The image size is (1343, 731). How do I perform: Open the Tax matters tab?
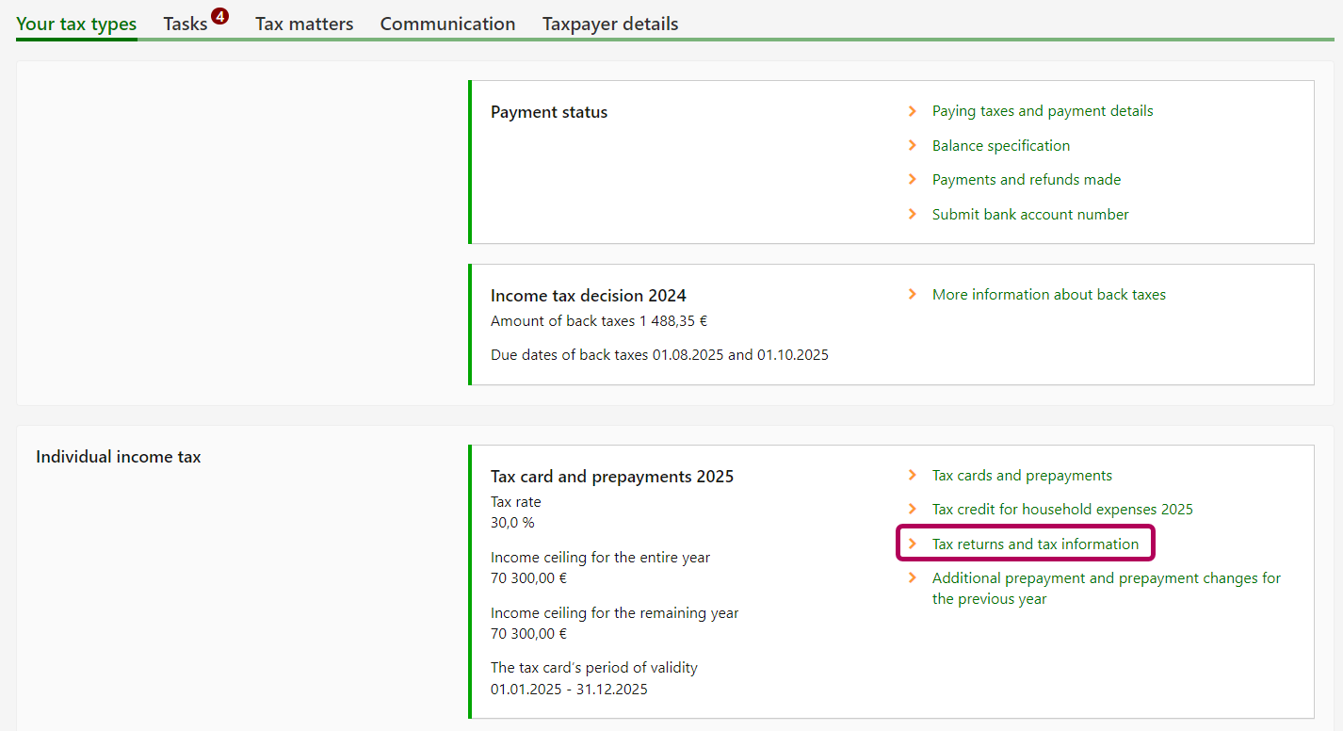304,24
